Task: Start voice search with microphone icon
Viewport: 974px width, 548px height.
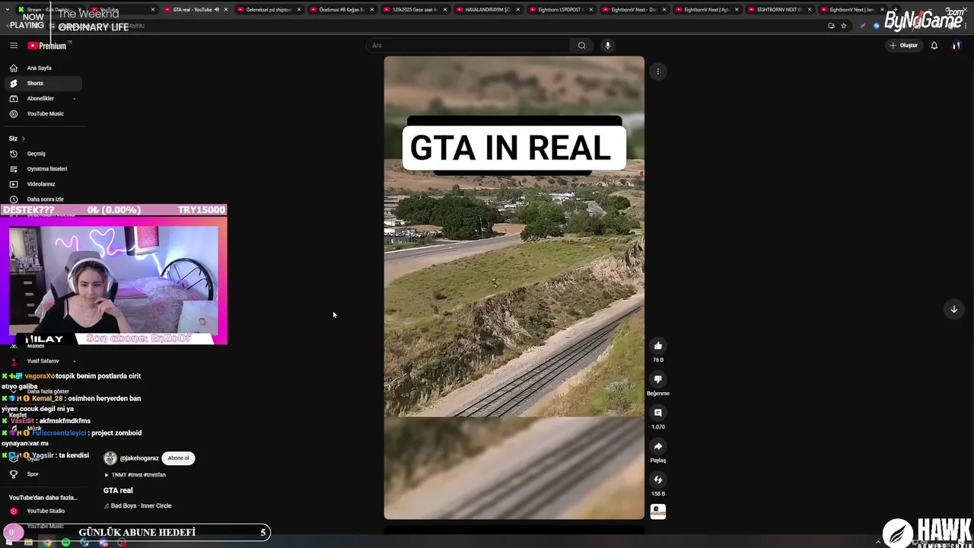Action: [607, 46]
